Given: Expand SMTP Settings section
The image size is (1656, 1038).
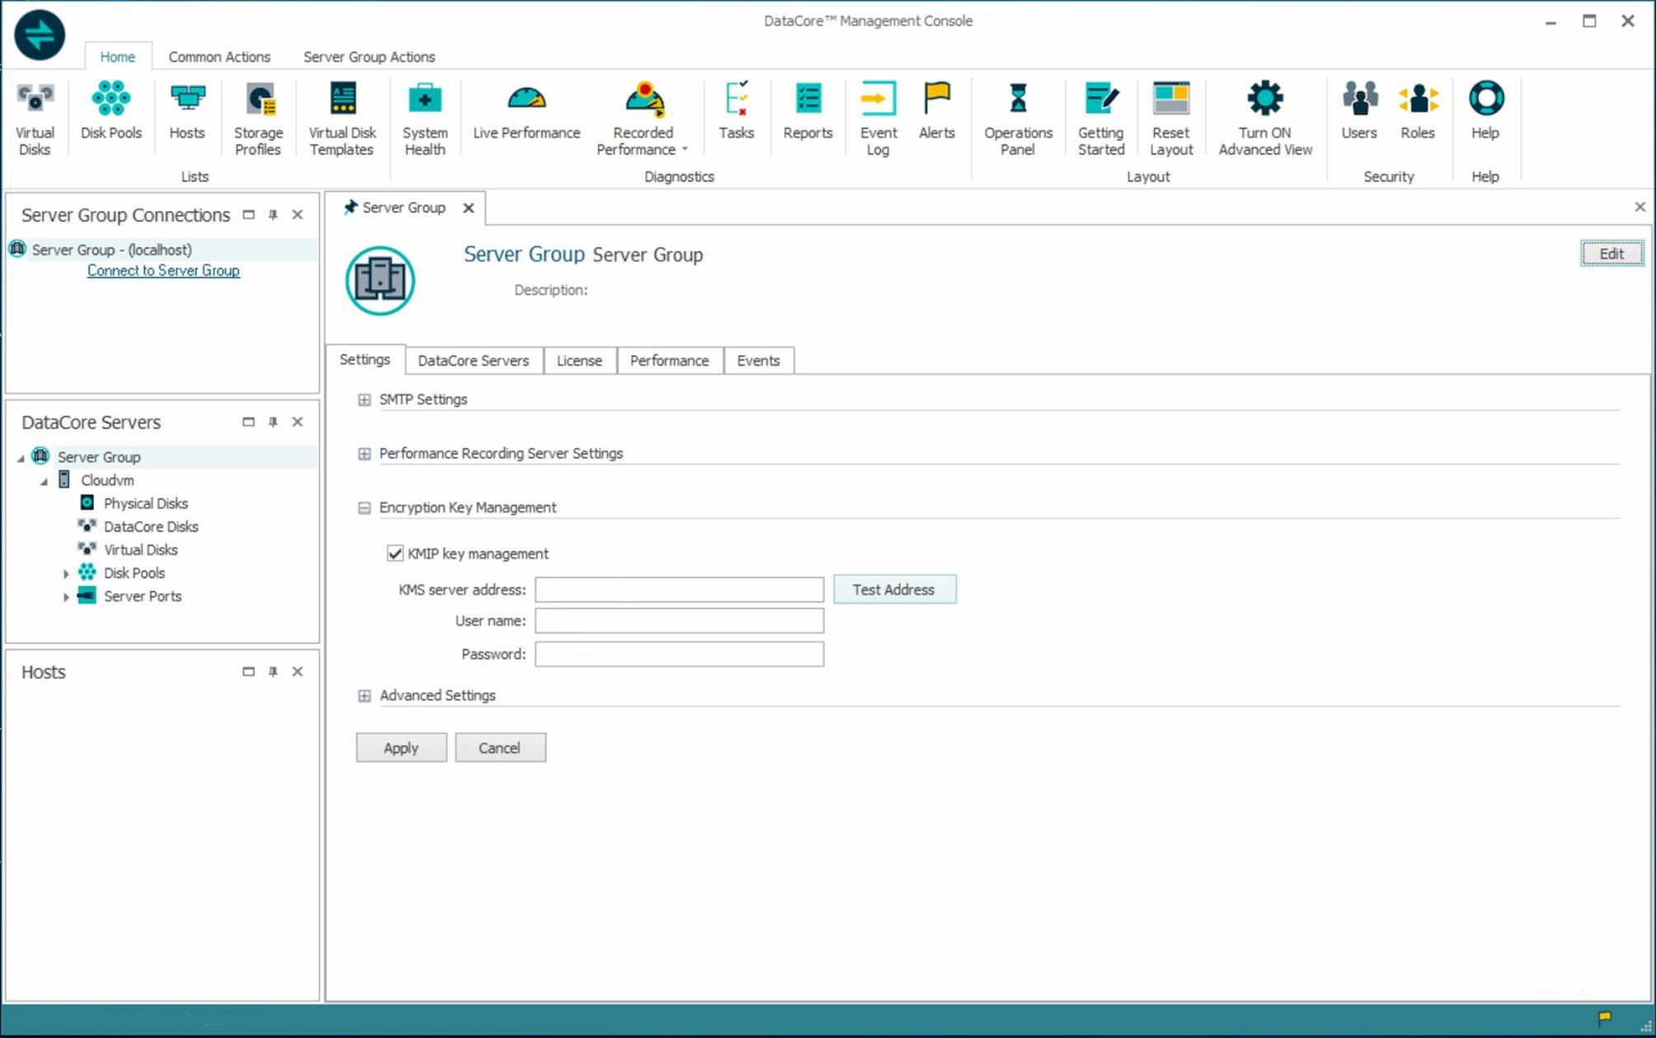Looking at the screenshot, I should pos(364,400).
